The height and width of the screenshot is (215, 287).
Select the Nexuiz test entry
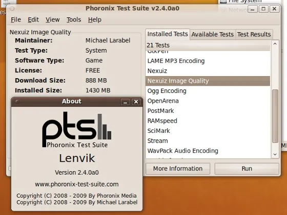pos(208,71)
